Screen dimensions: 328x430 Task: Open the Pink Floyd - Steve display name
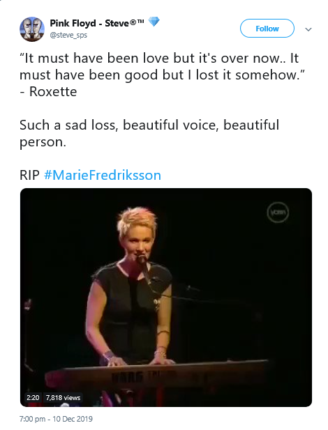point(89,23)
